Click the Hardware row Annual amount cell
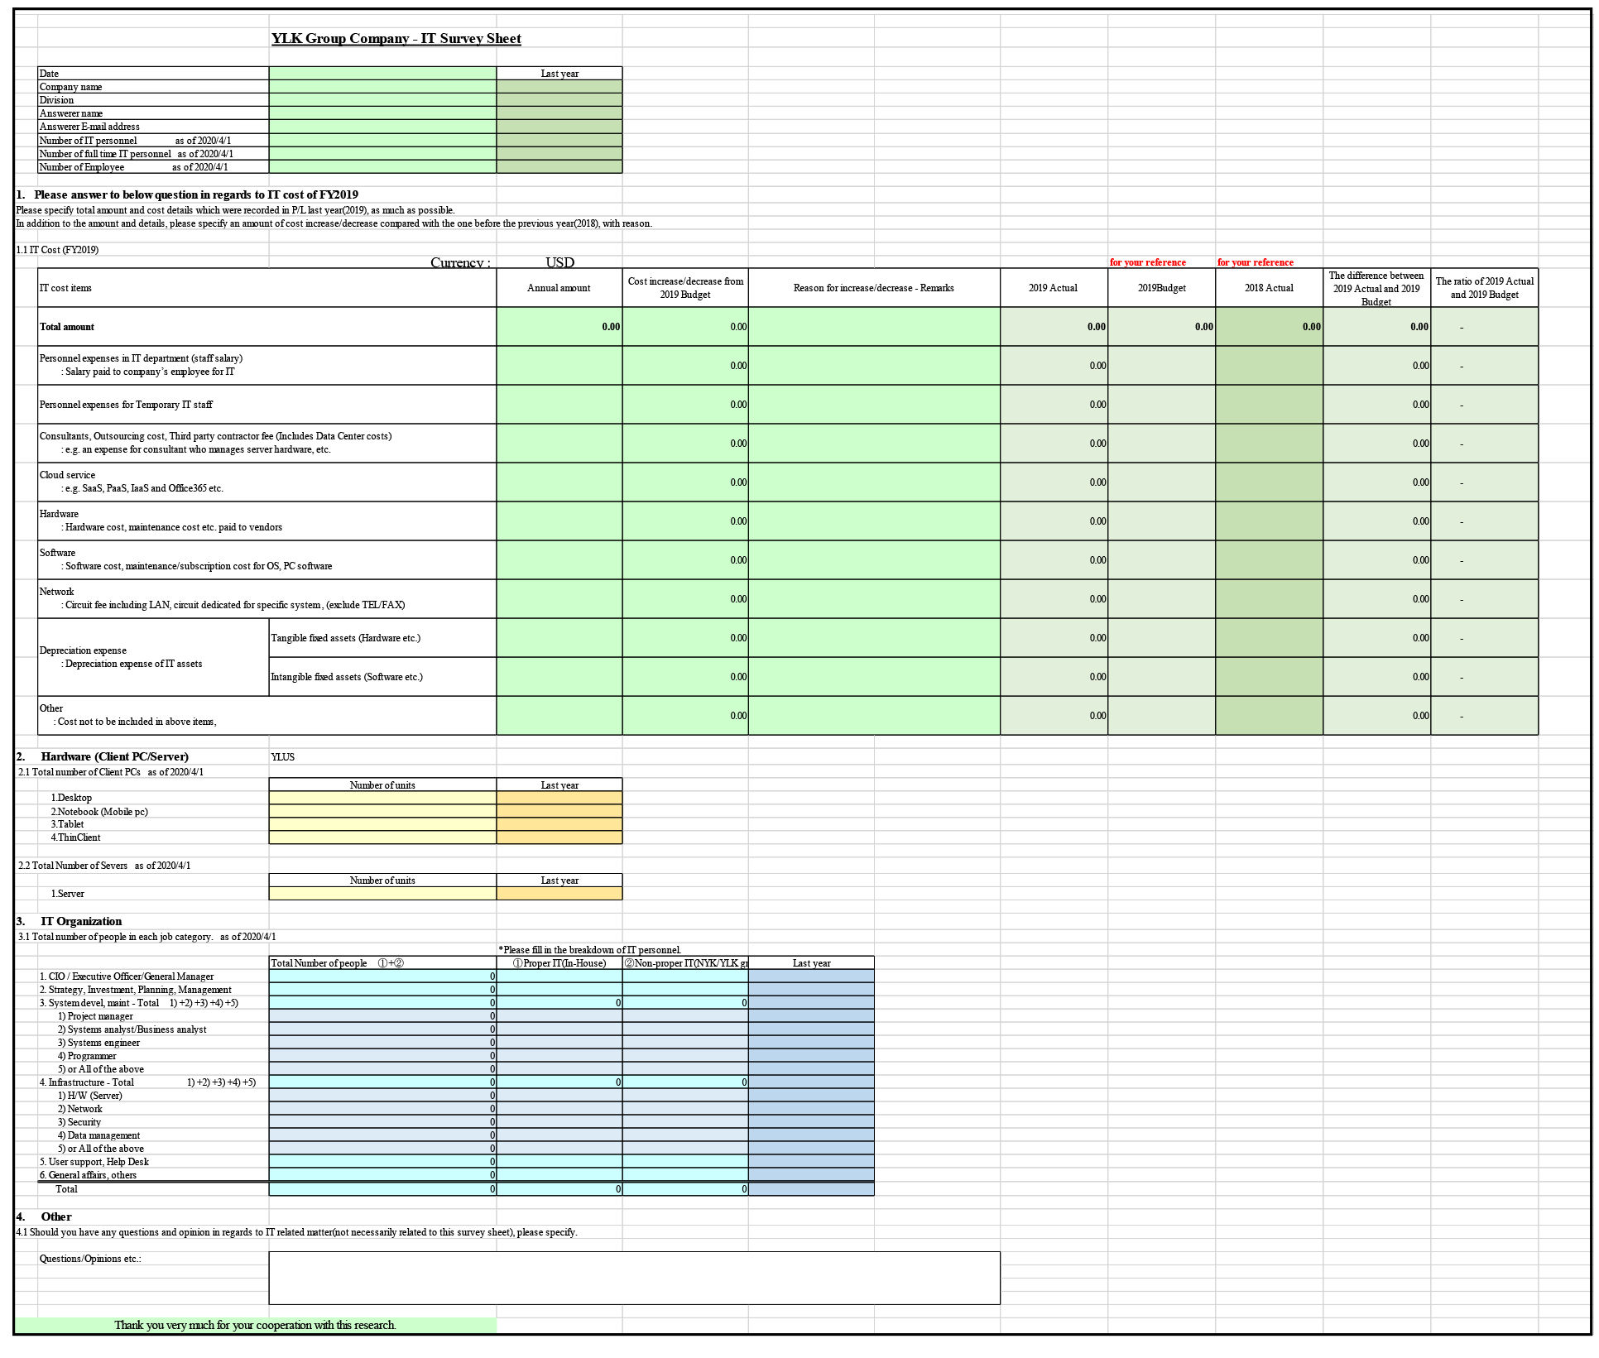 tap(559, 521)
